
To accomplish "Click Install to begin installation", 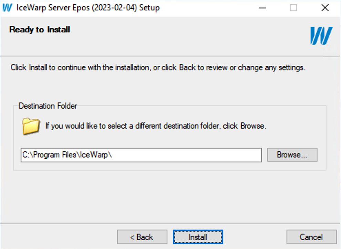I will coord(198,237).
